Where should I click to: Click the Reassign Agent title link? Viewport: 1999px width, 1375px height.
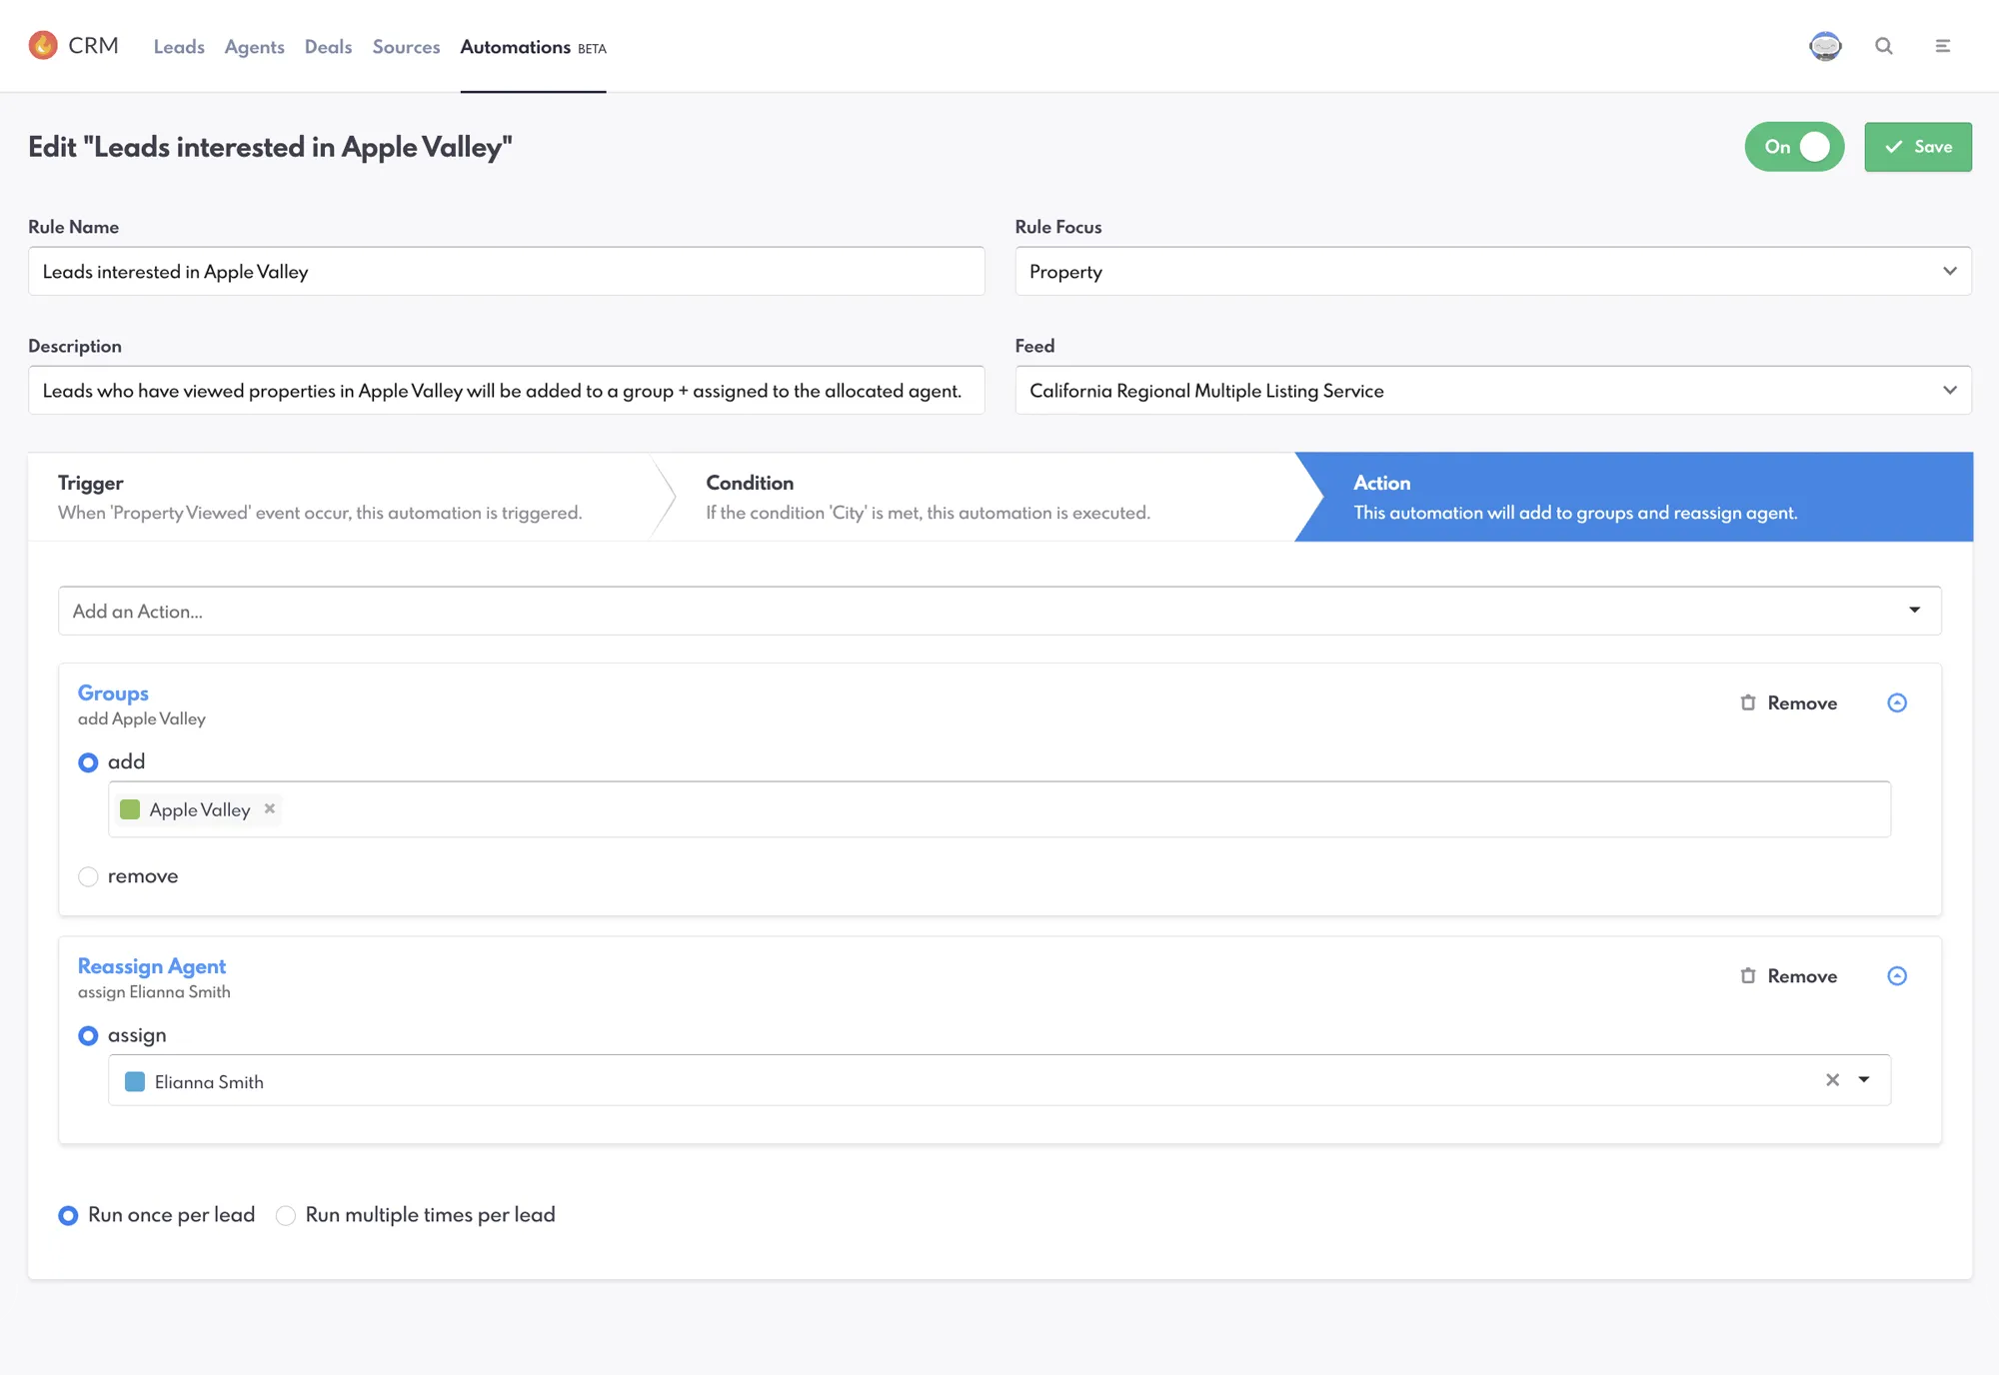[x=152, y=966]
